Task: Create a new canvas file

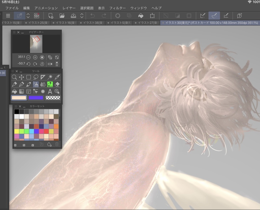Action: [x=51, y=16]
